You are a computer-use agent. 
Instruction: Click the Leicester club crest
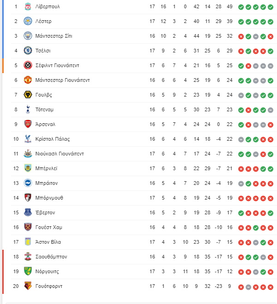[x=28, y=21]
